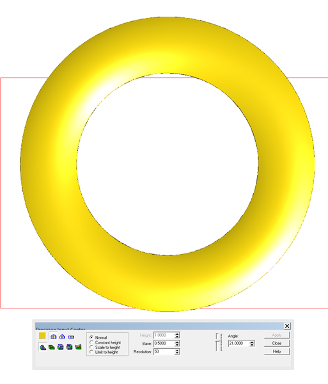Choose the fifth relief merge mode icon

(x=78, y=347)
